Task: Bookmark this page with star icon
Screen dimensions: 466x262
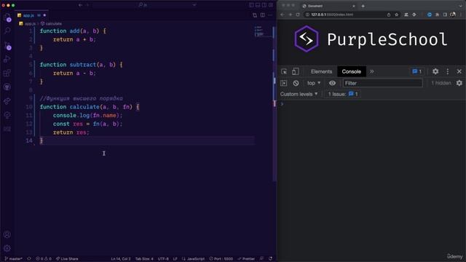Action: [x=396, y=15]
